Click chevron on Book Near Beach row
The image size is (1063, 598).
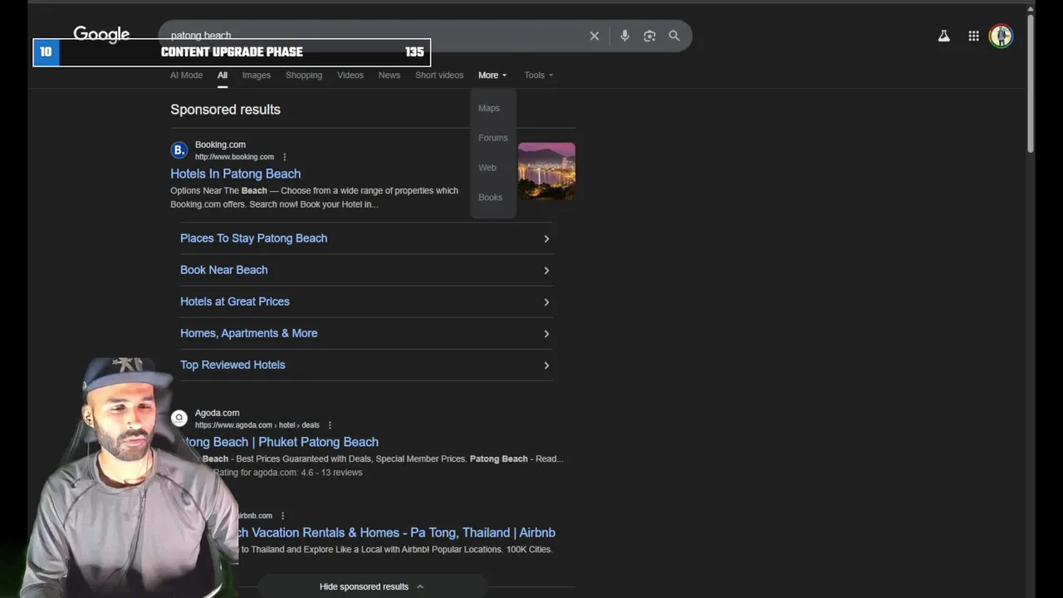pos(546,270)
